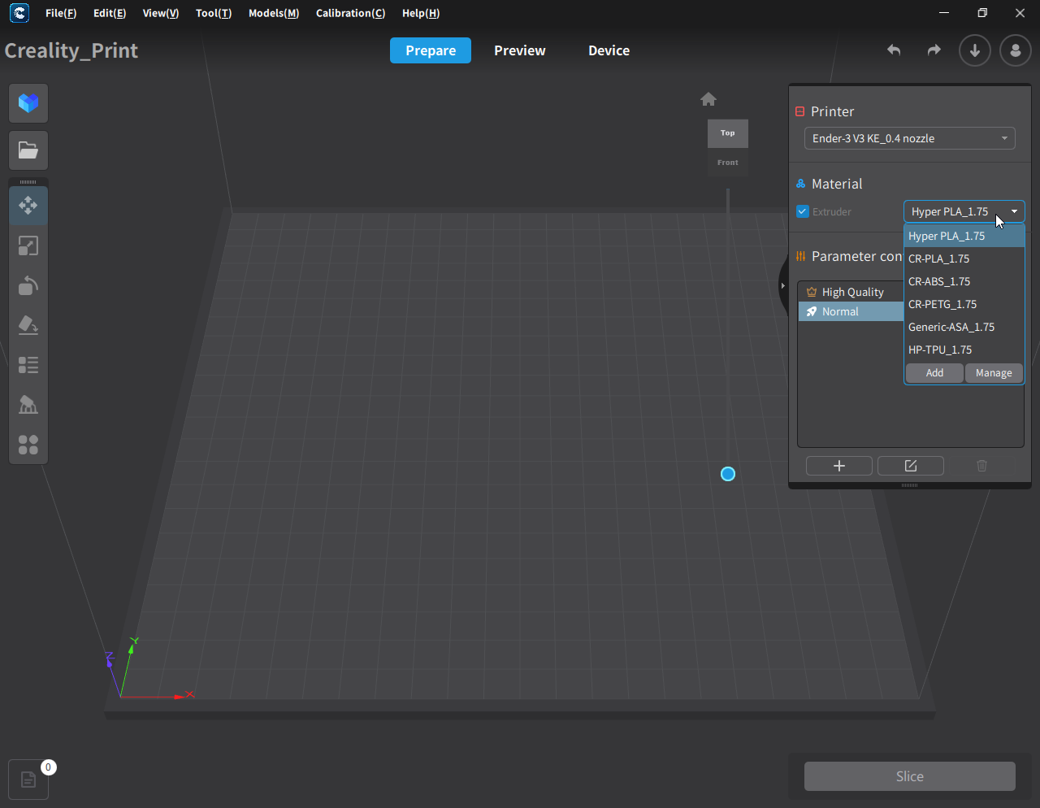Click the Undo arrow icon
Screen dimensions: 1040x808
point(894,50)
